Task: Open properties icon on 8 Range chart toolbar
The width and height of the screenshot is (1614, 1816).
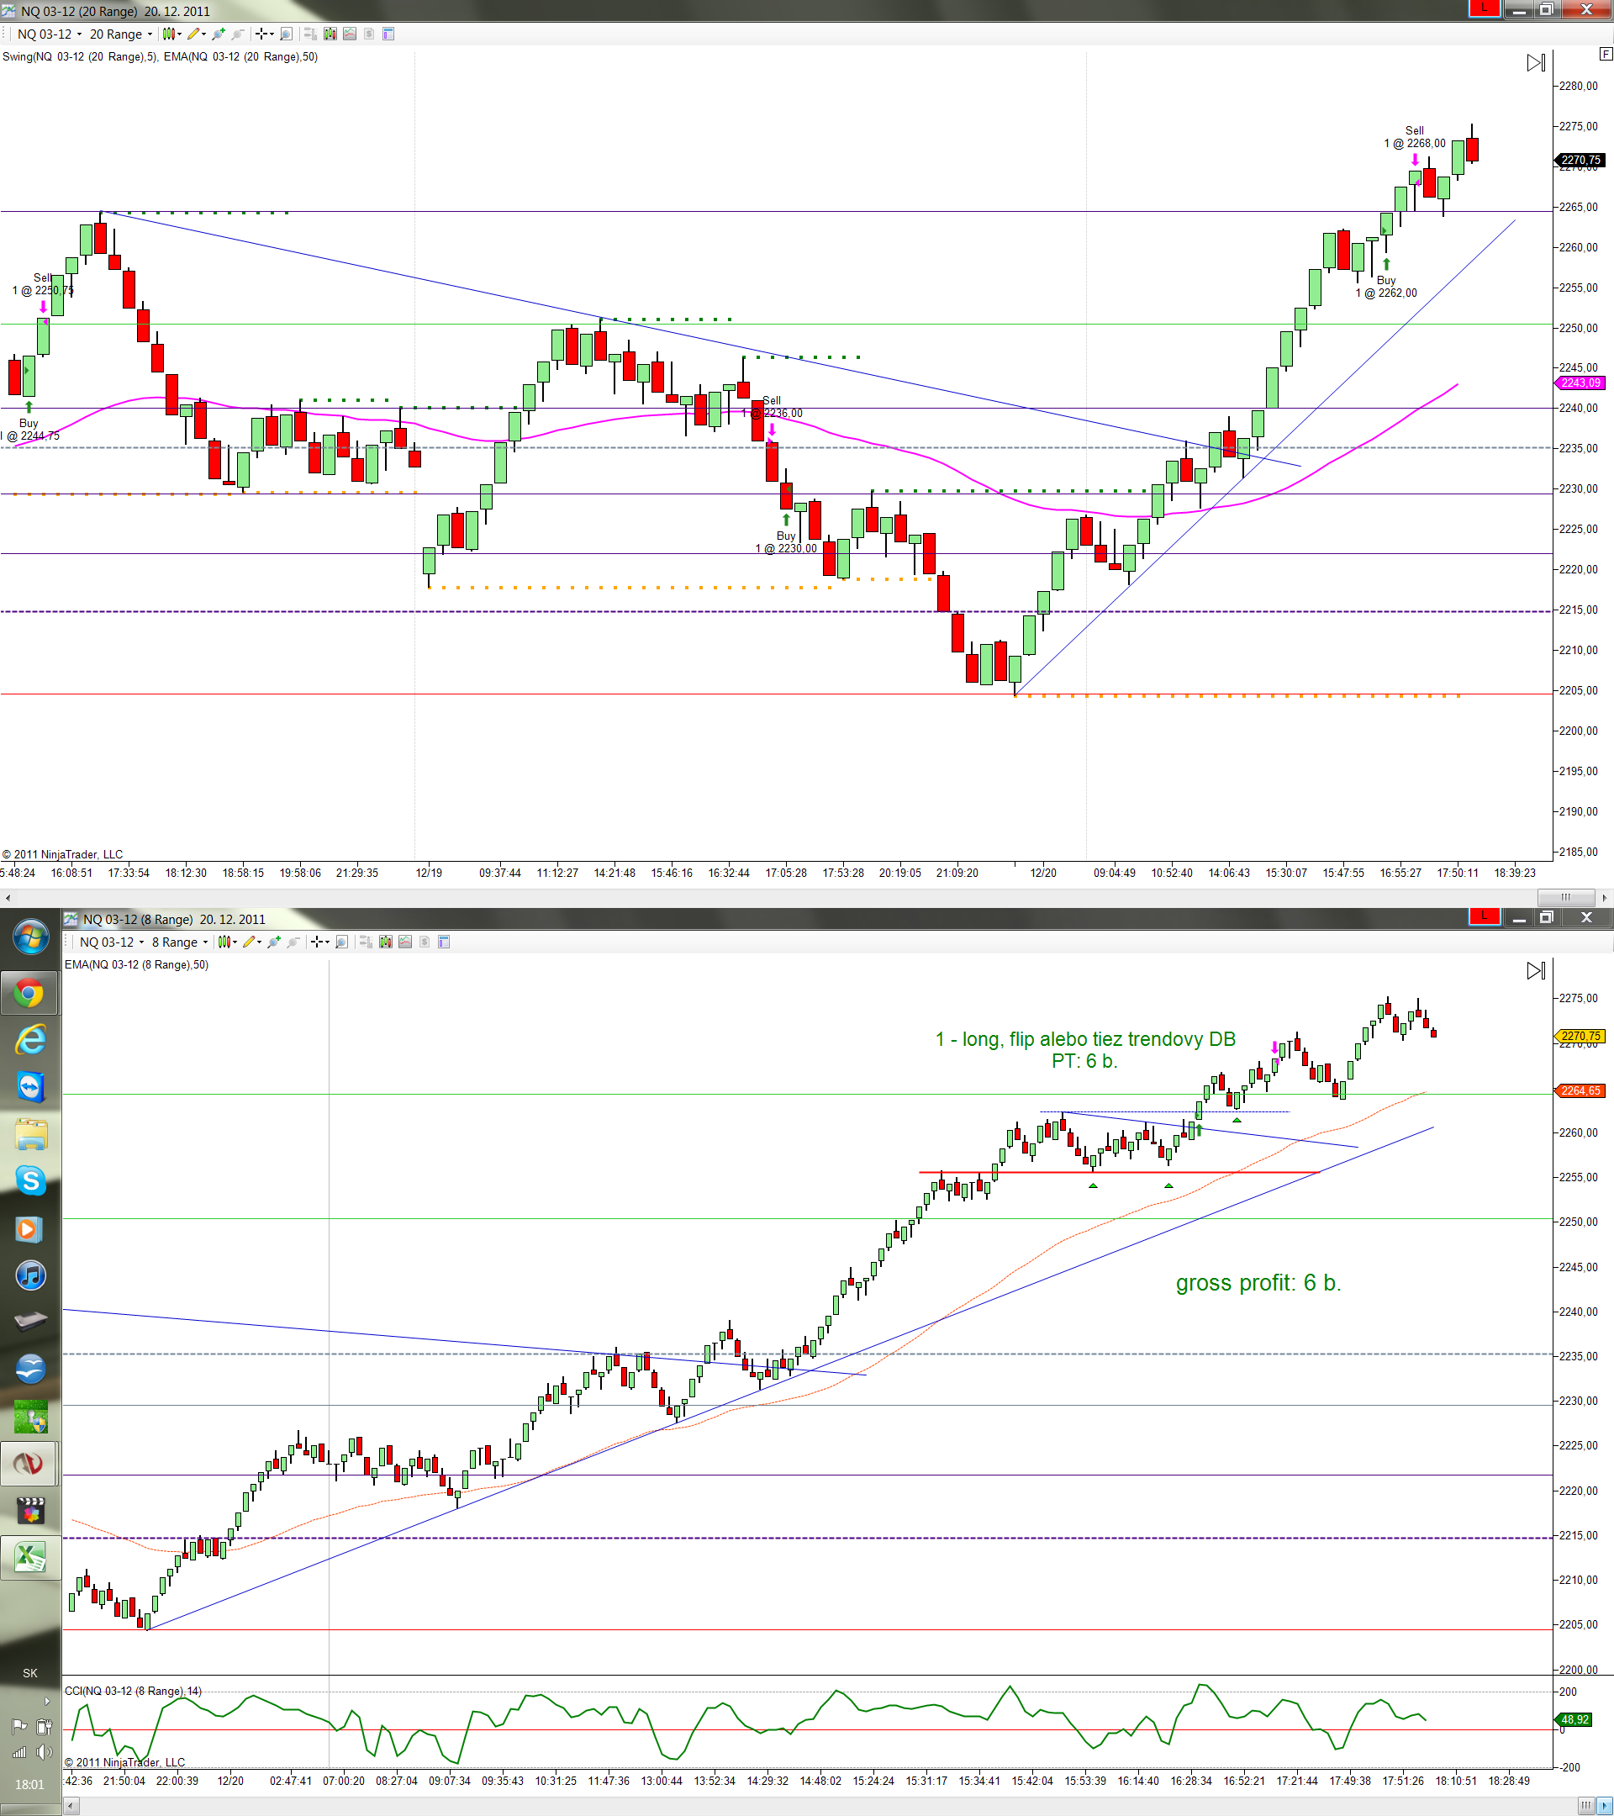Action: (x=444, y=942)
